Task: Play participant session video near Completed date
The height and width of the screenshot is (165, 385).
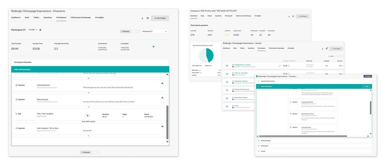Action: click(154, 46)
